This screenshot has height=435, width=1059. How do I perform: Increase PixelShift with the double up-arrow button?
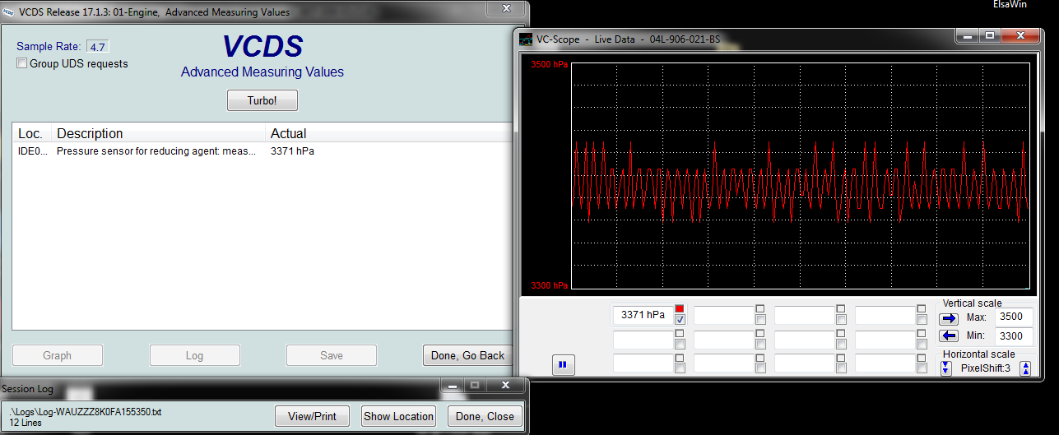click(1025, 368)
